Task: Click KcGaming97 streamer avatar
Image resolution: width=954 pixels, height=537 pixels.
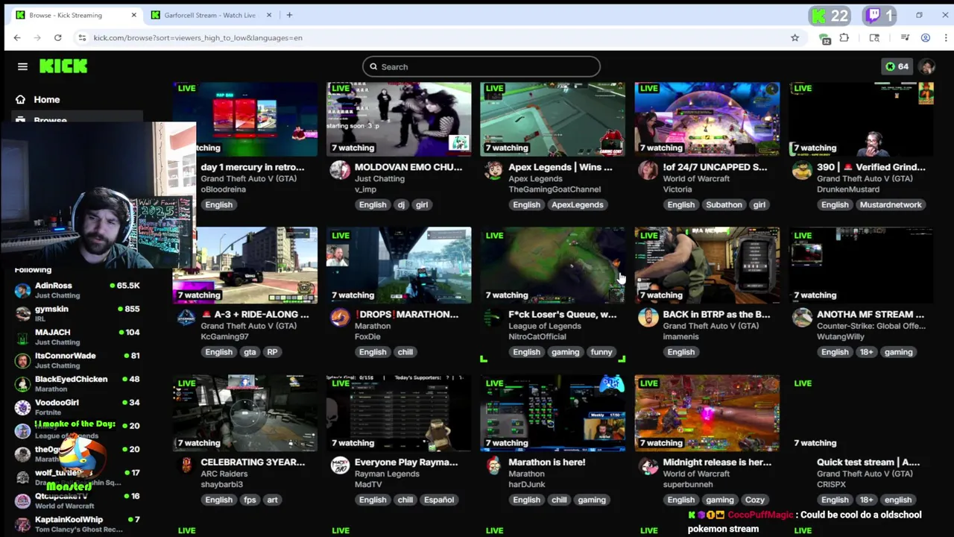Action: (186, 317)
